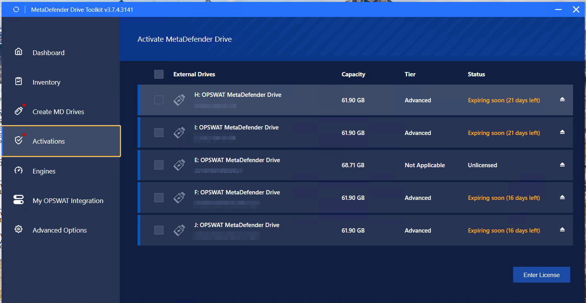Image resolution: width=586 pixels, height=303 pixels.
Task: Click H: drive's Expiring soon status
Action: 504,100
